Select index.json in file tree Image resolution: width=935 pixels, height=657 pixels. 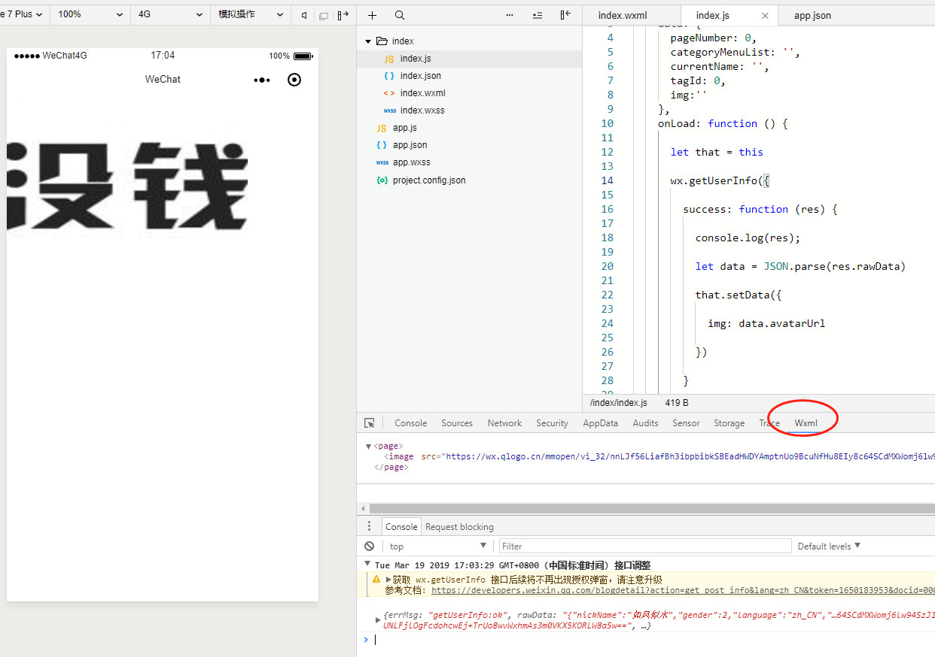click(x=421, y=76)
